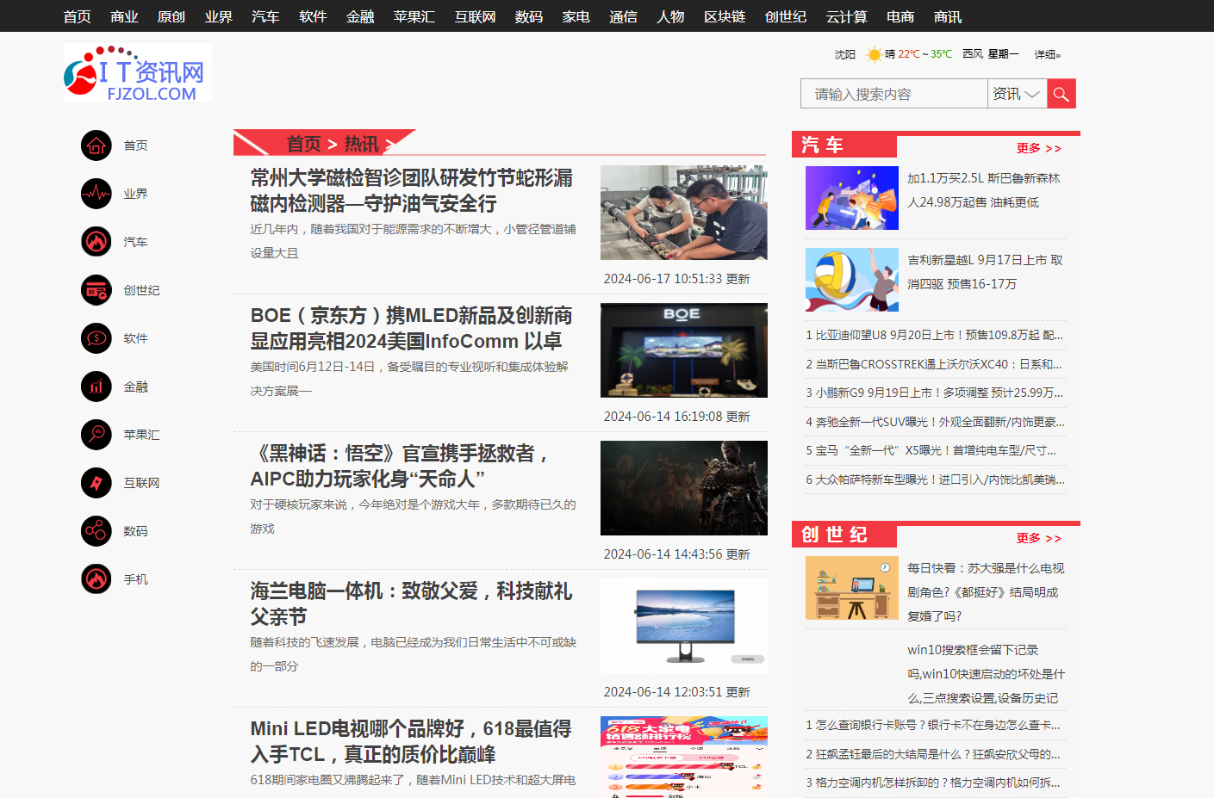Screen dimensions: 1214x798
Task: Click 更多 >> in the 创世纪 section
Action: point(1039,538)
